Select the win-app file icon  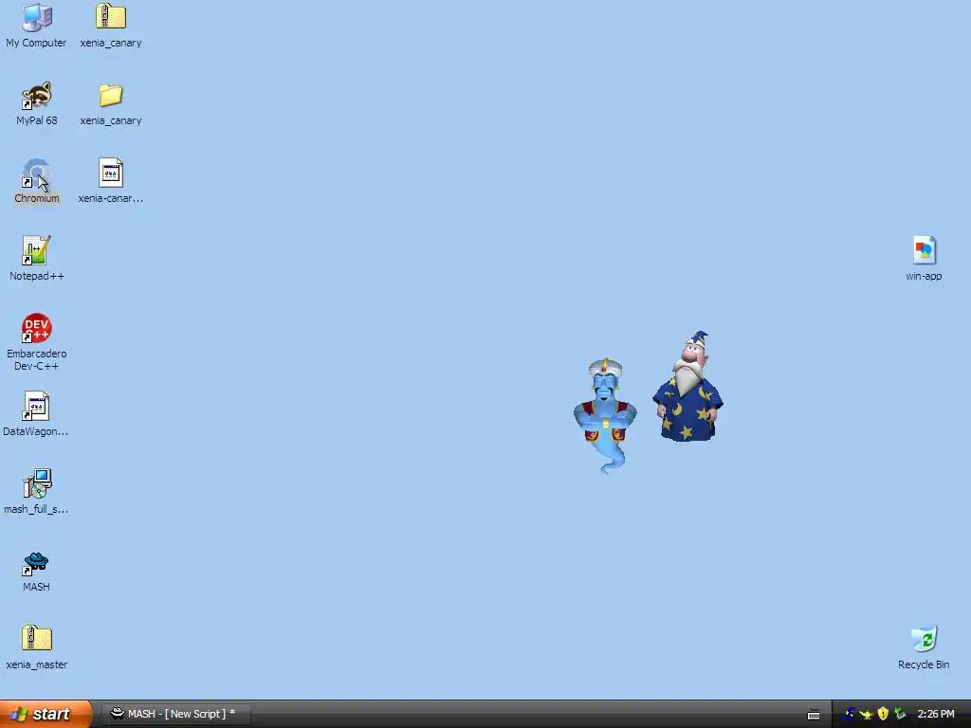click(924, 259)
